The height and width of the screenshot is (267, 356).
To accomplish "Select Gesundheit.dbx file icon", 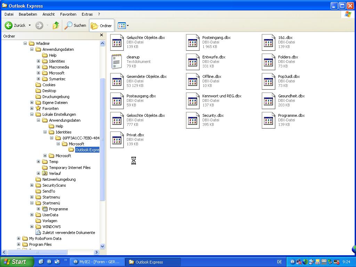I will pyautogui.click(x=268, y=100).
